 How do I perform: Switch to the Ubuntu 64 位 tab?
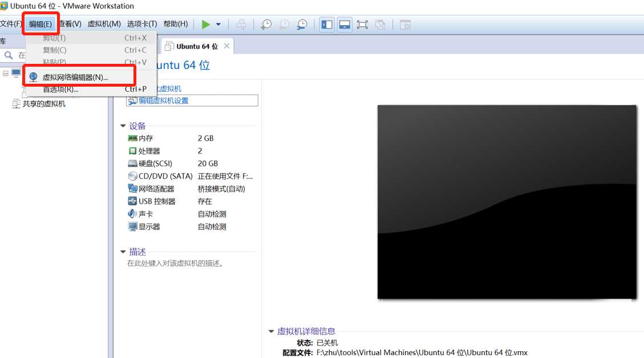(197, 46)
